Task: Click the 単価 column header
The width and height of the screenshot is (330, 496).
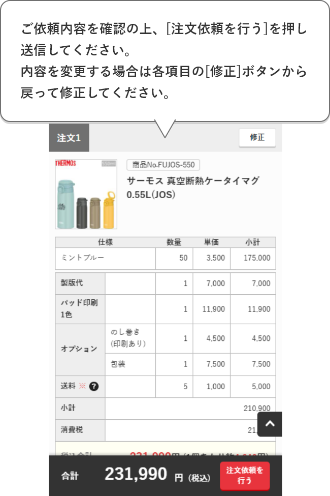Action: click(x=213, y=242)
